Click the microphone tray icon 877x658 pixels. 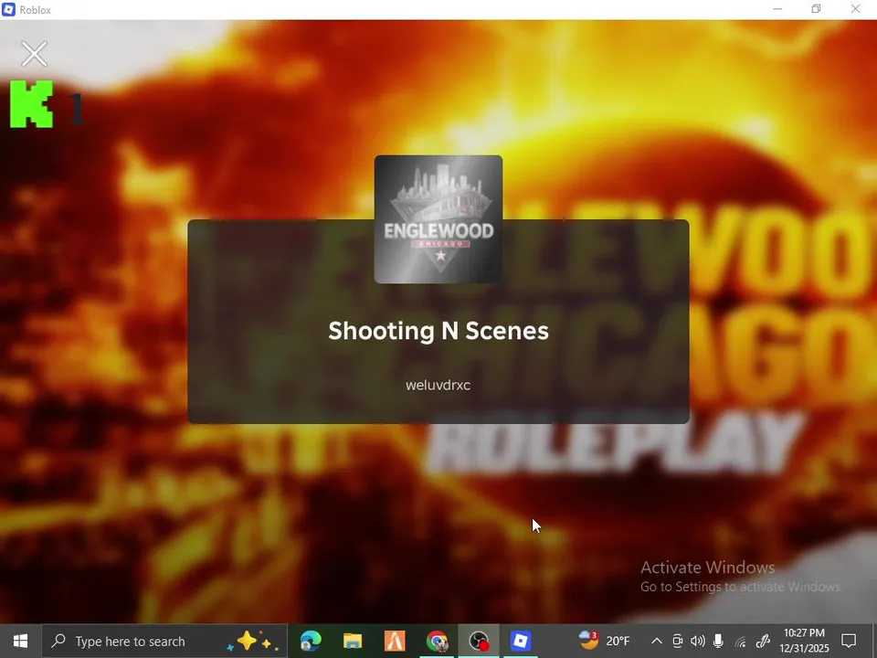coord(719,642)
